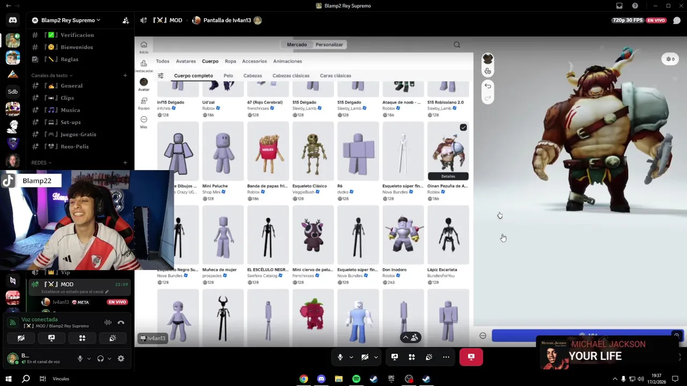
Task: Switch to Personalizar toggle
Action: click(x=329, y=44)
